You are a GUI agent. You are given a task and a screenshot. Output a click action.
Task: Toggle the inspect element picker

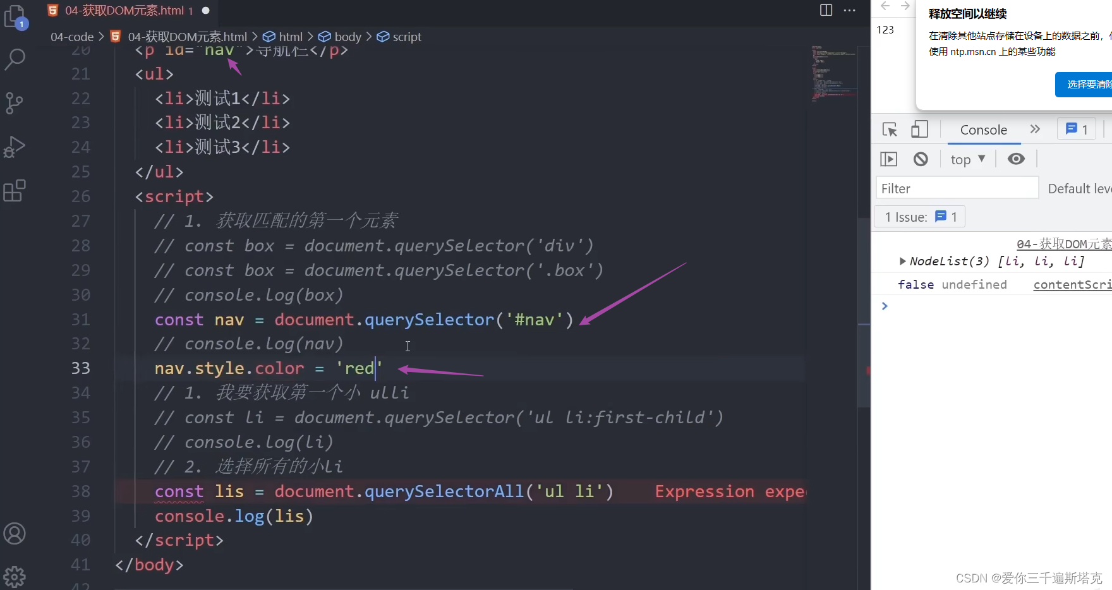pyautogui.click(x=890, y=129)
